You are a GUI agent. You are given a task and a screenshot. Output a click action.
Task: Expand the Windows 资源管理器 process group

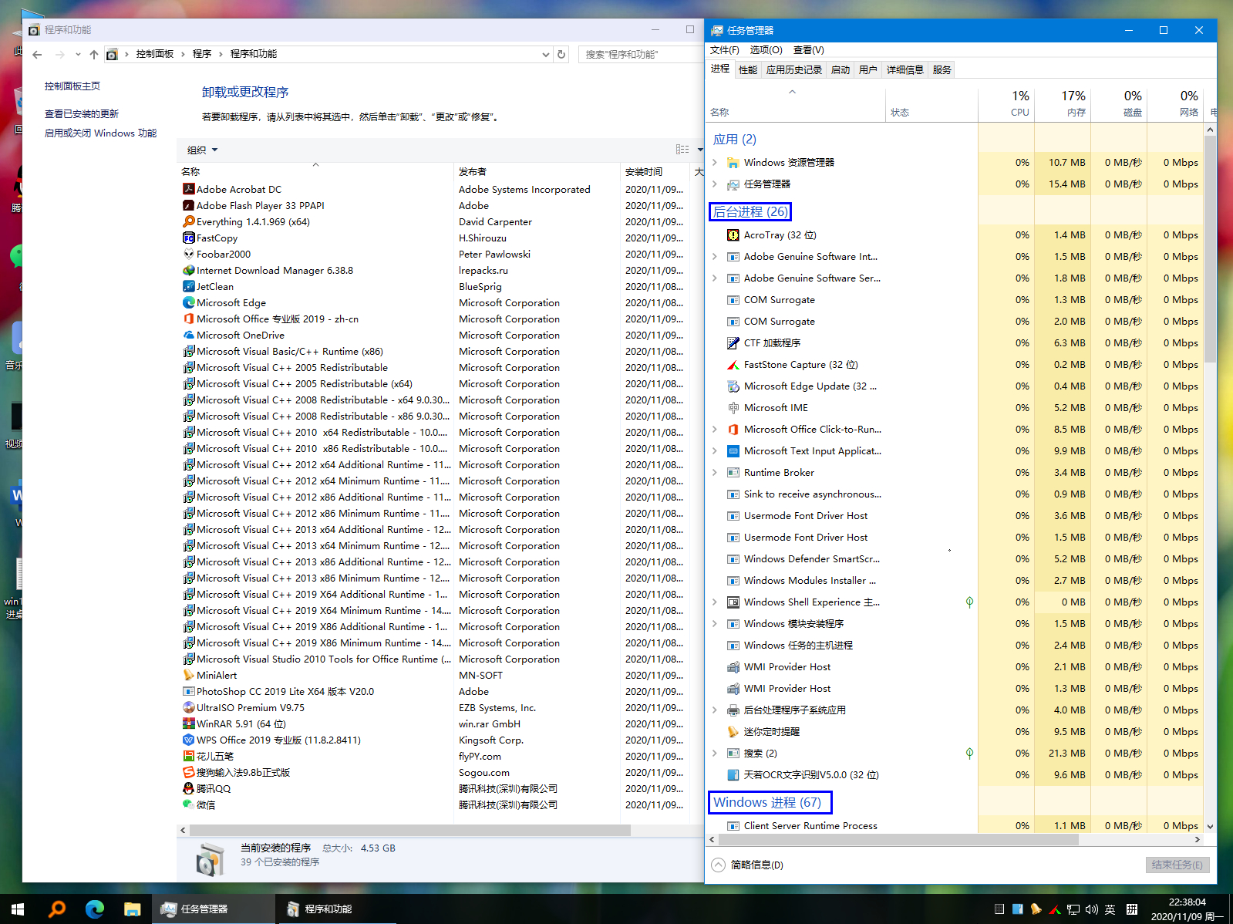[x=715, y=163]
